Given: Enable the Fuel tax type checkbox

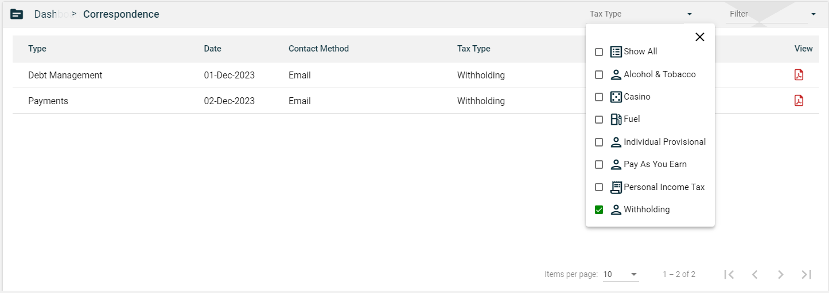Looking at the screenshot, I should [x=599, y=120].
